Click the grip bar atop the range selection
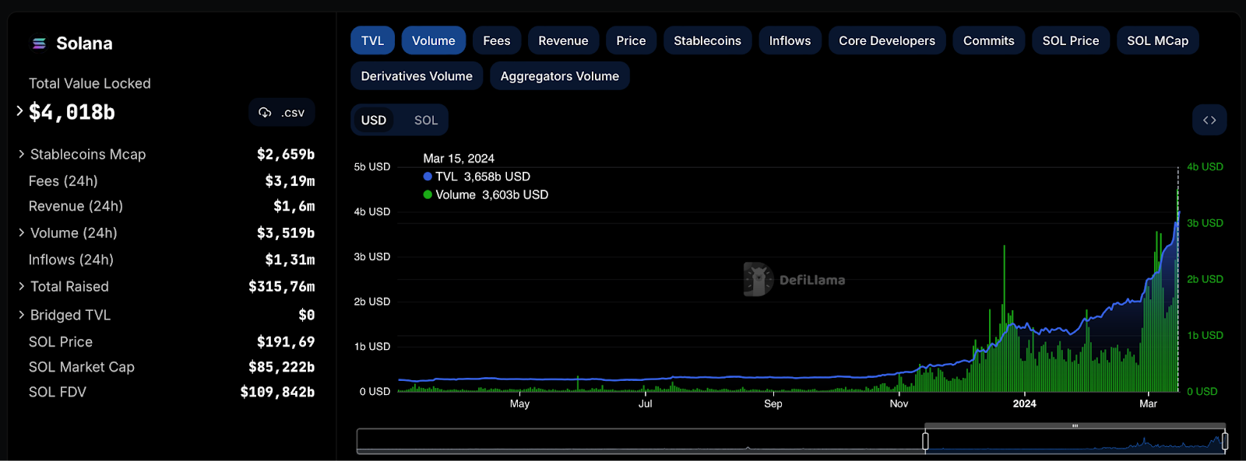Image resolution: width=1246 pixels, height=461 pixels. (x=1075, y=426)
